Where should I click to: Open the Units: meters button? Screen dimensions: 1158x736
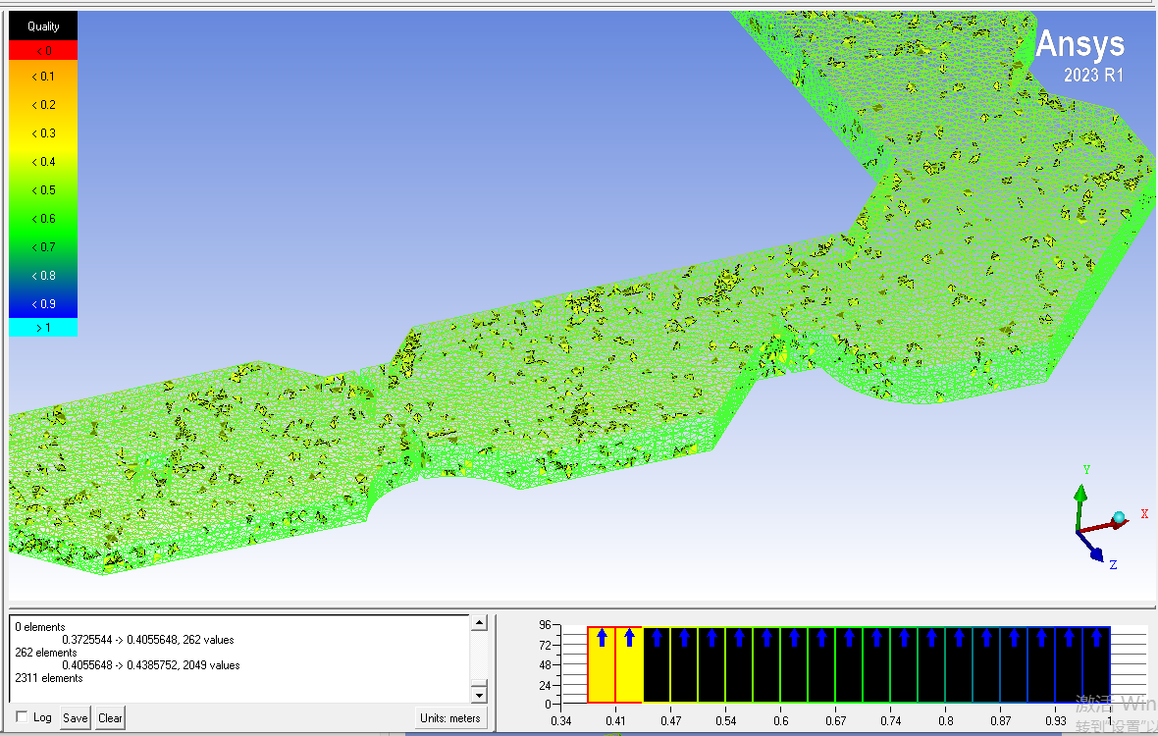(x=449, y=717)
